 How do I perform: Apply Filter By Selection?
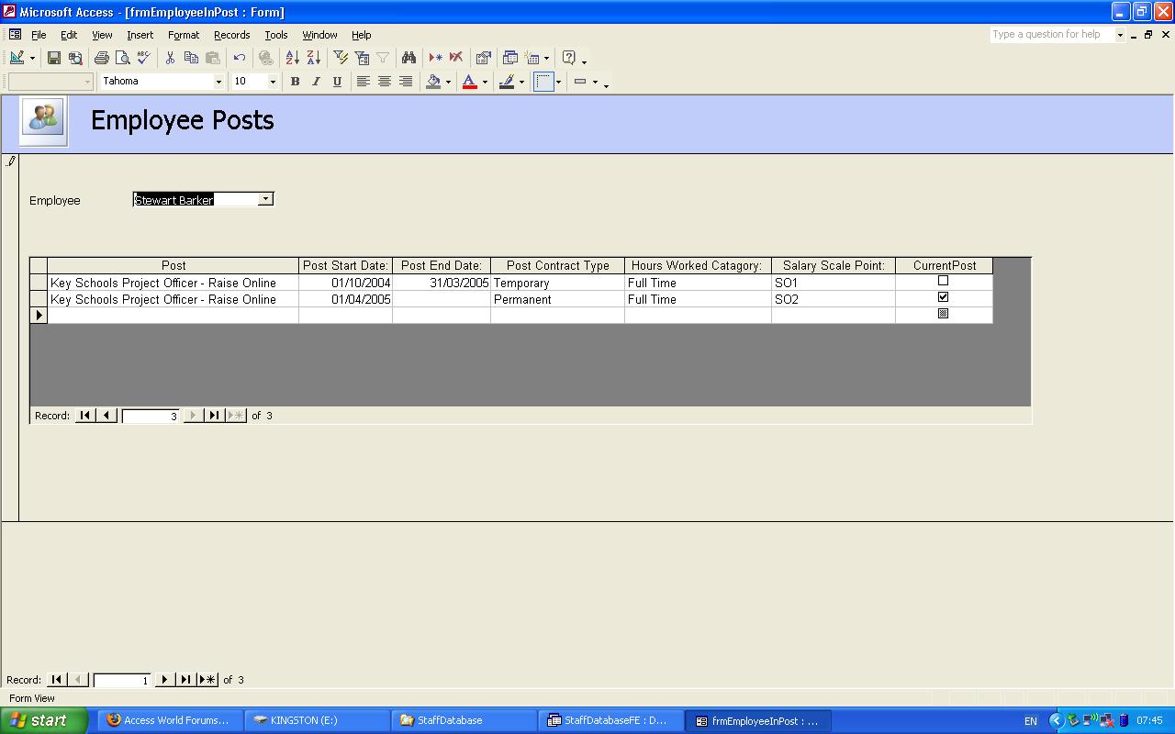click(341, 58)
